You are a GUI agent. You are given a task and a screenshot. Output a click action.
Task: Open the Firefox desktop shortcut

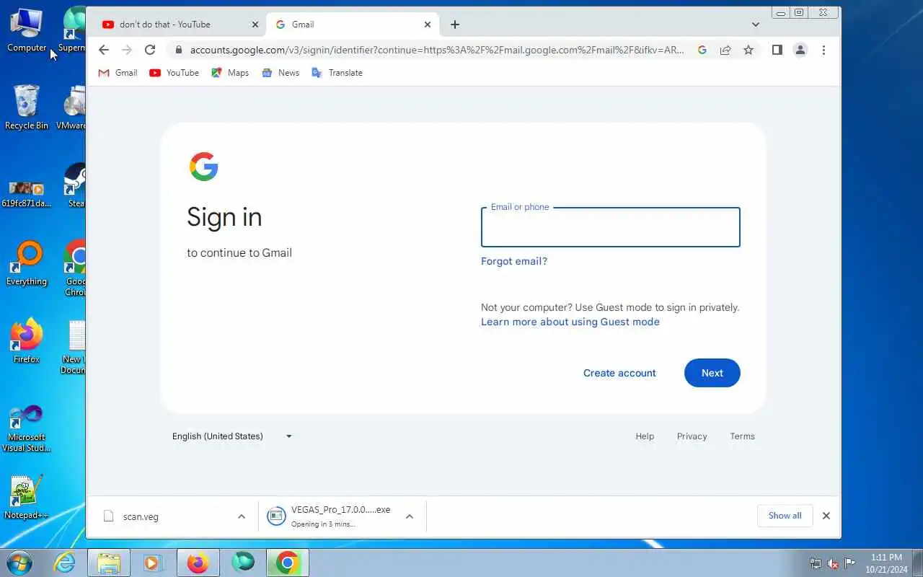[x=27, y=341]
